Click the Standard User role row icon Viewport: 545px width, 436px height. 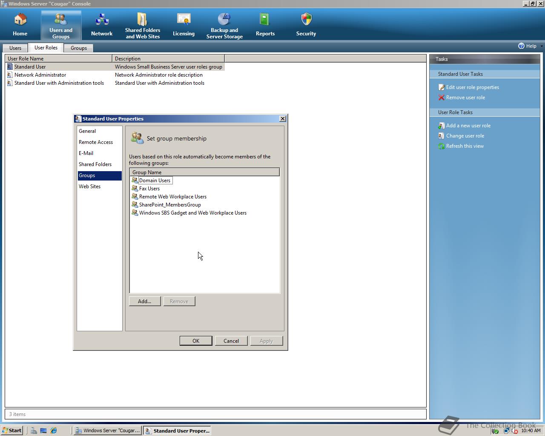pyautogui.click(x=10, y=67)
